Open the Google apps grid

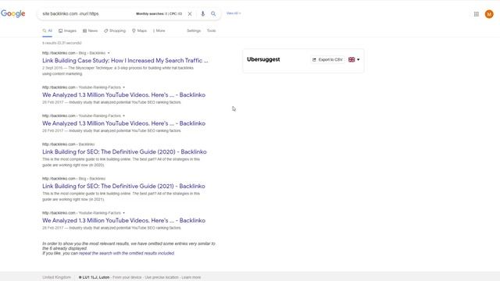(477, 14)
